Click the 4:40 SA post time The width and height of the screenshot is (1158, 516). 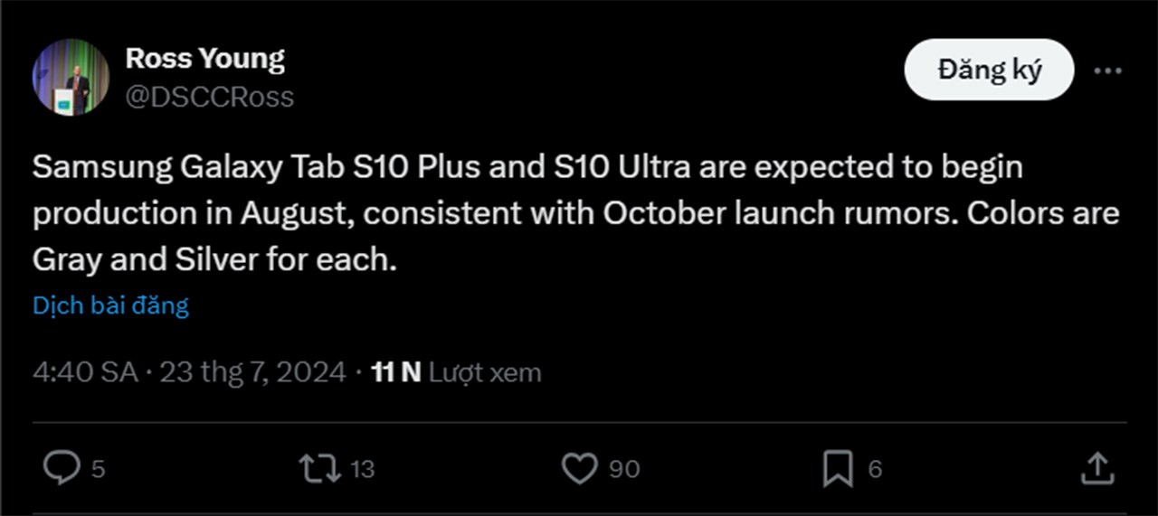coord(85,372)
